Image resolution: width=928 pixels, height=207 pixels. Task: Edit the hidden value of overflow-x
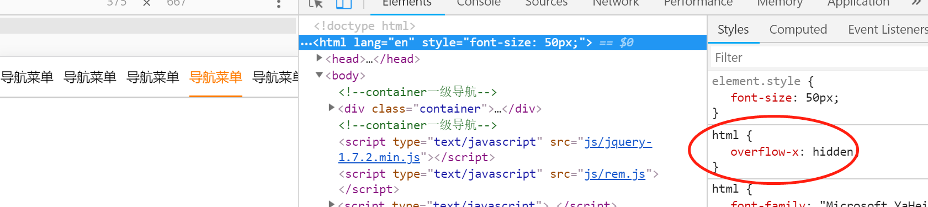click(x=832, y=152)
